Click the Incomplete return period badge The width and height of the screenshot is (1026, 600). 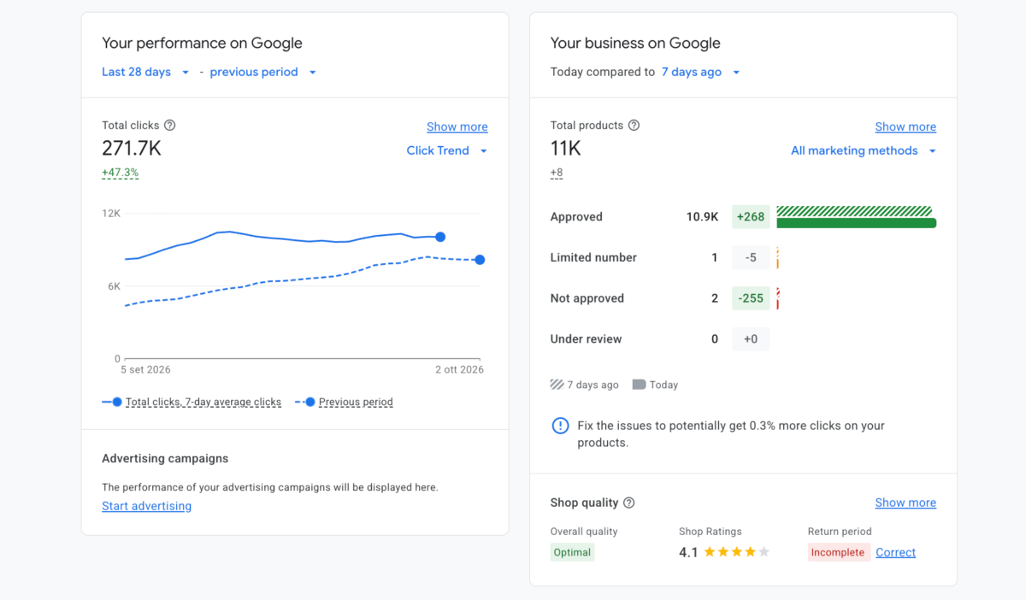838,552
